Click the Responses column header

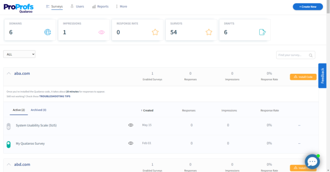[x=189, y=110]
